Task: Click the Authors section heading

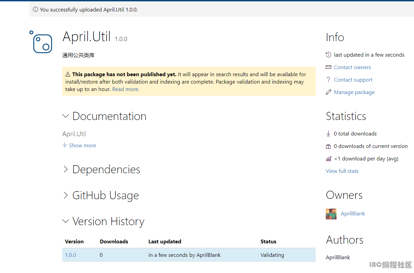Action: (345, 240)
